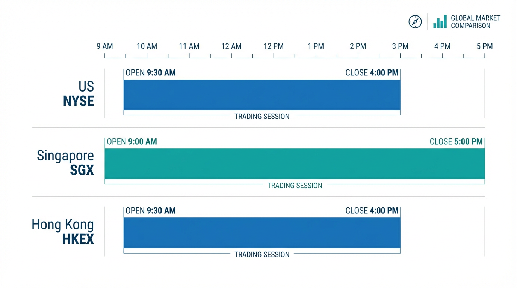Click the 9 AM timeline marker
The image size is (517, 288).
[x=105, y=46]
